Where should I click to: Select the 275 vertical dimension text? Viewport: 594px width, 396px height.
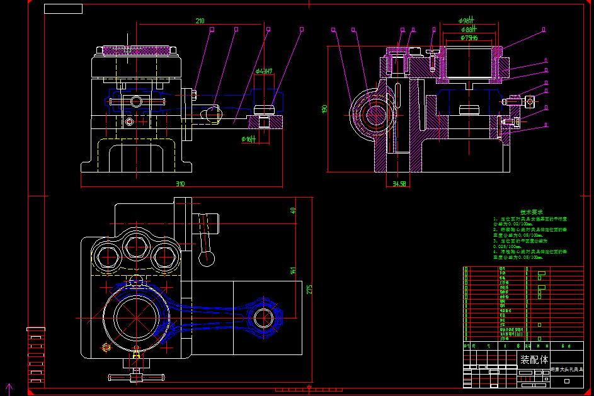309,290
